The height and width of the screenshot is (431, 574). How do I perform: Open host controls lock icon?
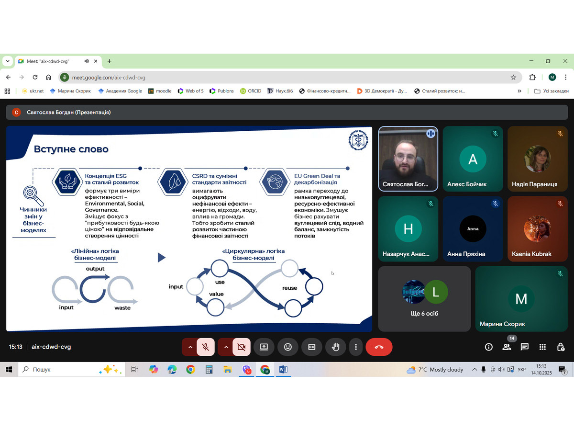(561, 347)
